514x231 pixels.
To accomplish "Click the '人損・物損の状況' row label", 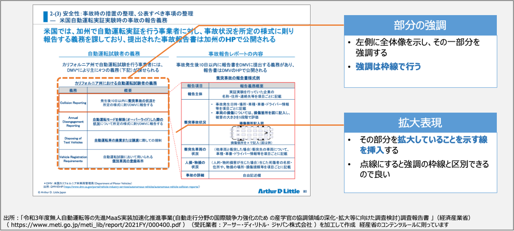I will (x=195, y=164).
